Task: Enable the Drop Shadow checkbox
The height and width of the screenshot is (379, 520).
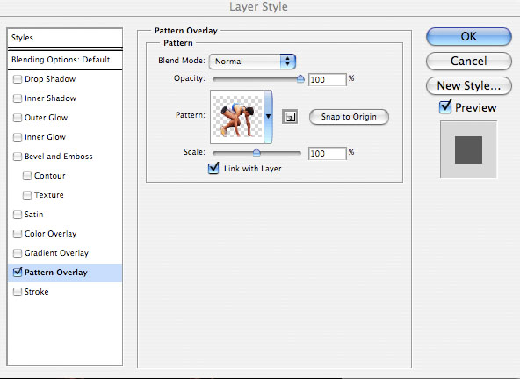Action: point(18,79)
